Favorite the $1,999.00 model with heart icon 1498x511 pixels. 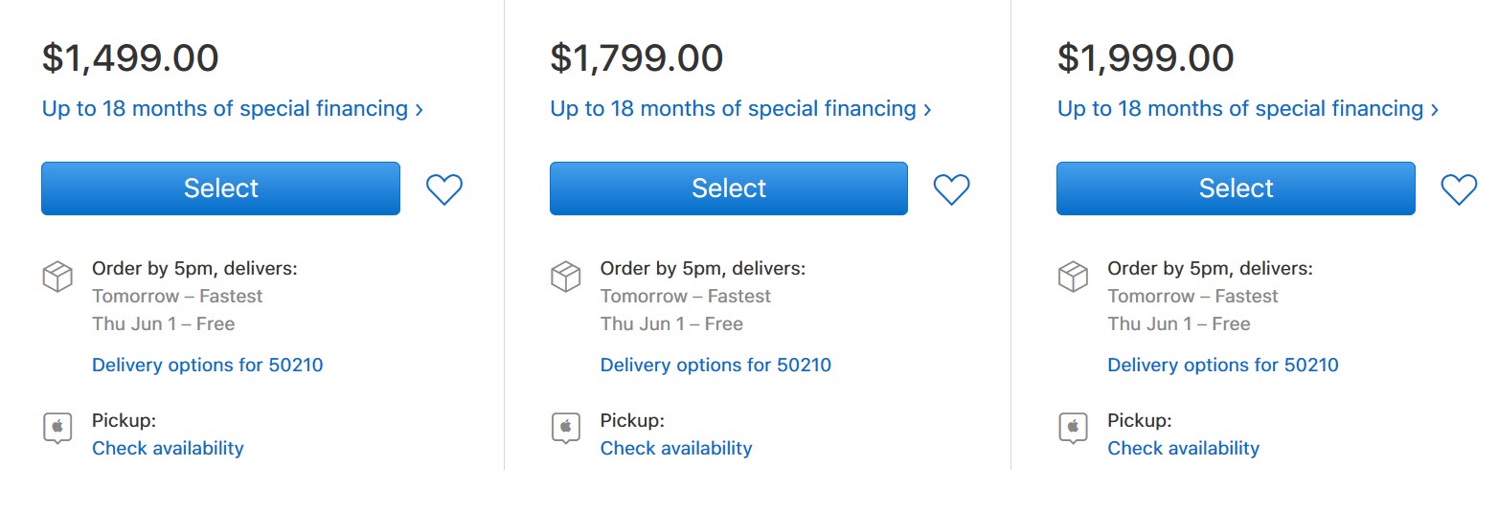1459,189
